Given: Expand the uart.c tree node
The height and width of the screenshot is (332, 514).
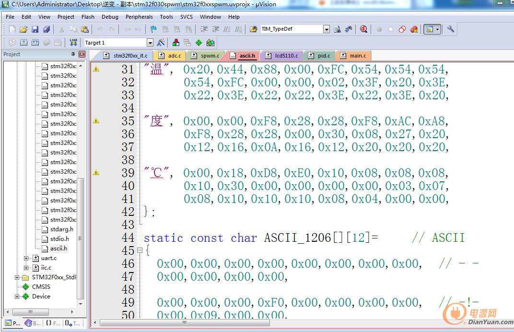Looking at the screenshot, I should 26,258.
